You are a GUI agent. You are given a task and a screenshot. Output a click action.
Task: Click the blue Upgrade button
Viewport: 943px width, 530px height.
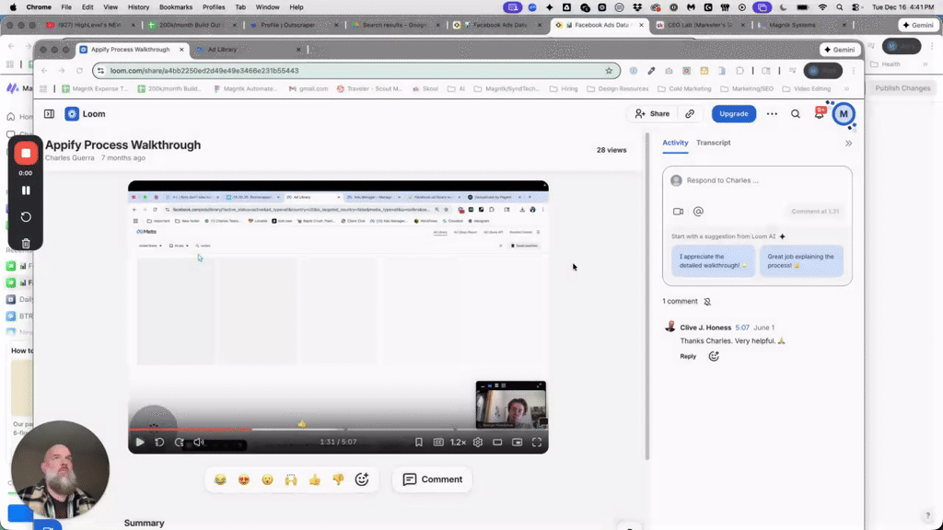click(733, 113)
